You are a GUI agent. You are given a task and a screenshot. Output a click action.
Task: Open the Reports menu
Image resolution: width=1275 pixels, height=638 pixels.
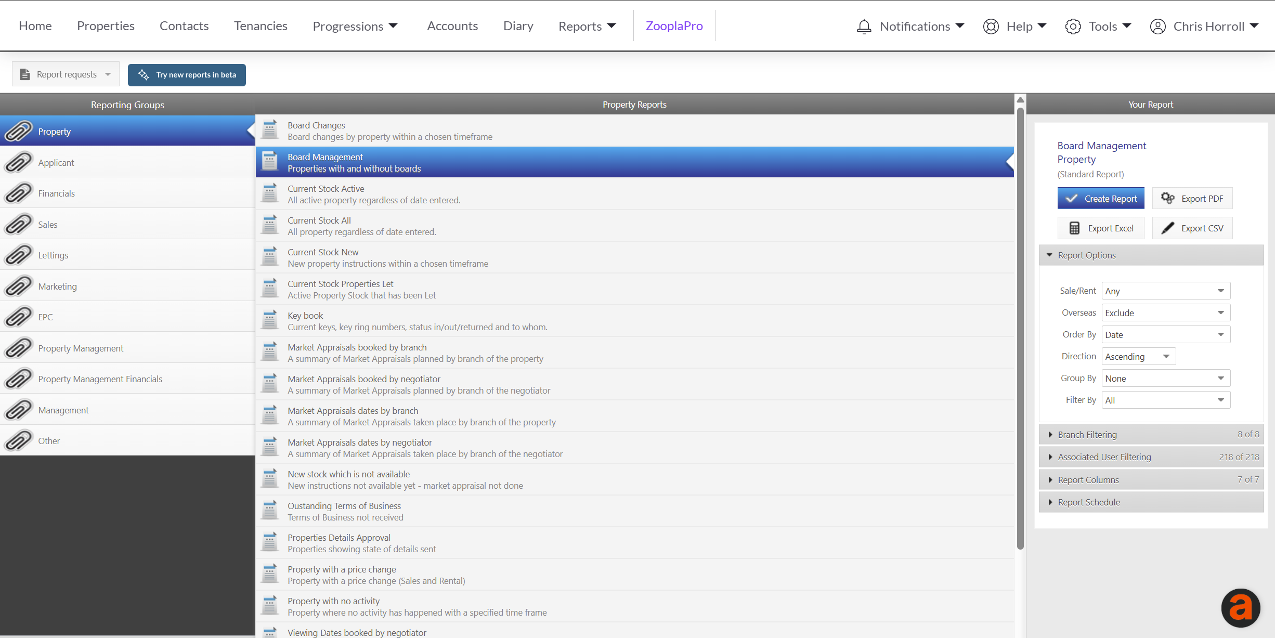point(587,27)
